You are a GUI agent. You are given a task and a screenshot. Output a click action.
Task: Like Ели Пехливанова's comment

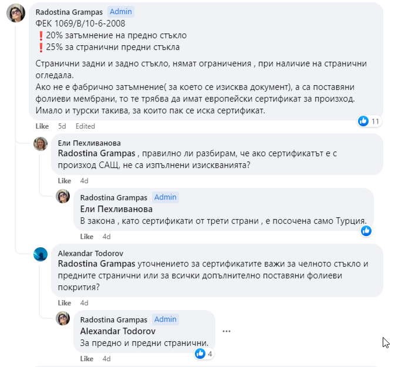pyautogui.click(x=64, y=181)
